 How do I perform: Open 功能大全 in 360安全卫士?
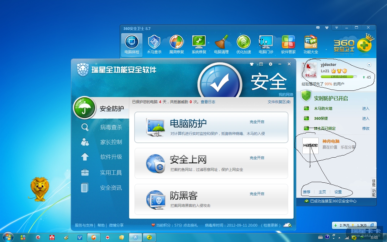(x=311, y=45)
